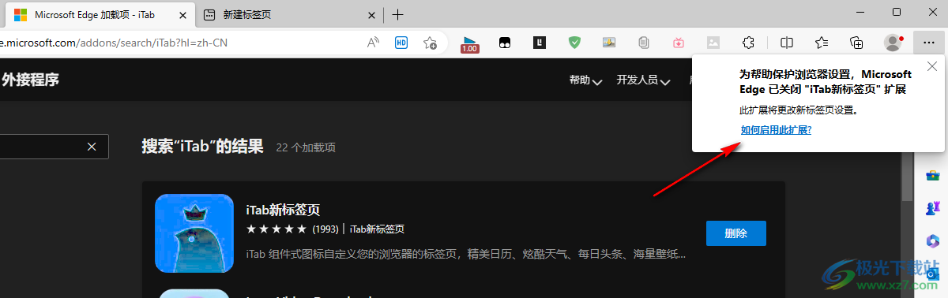The width and height of the screenshot is (948, 298).
Task: Open the Games chess sidebar icon
Action: pyautogui.click(x=933, y=207)
